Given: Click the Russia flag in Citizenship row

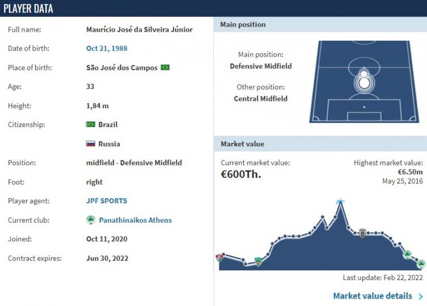Looking at the screenshot, I should point(91,143).
